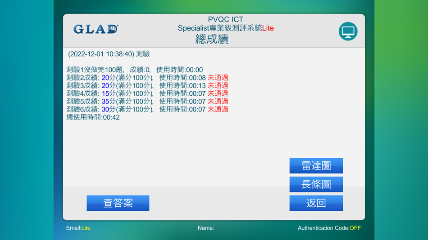The image size is (428, 240).
Task: Select the 測驗5成績 35分 result line
Action: point(147,101)
